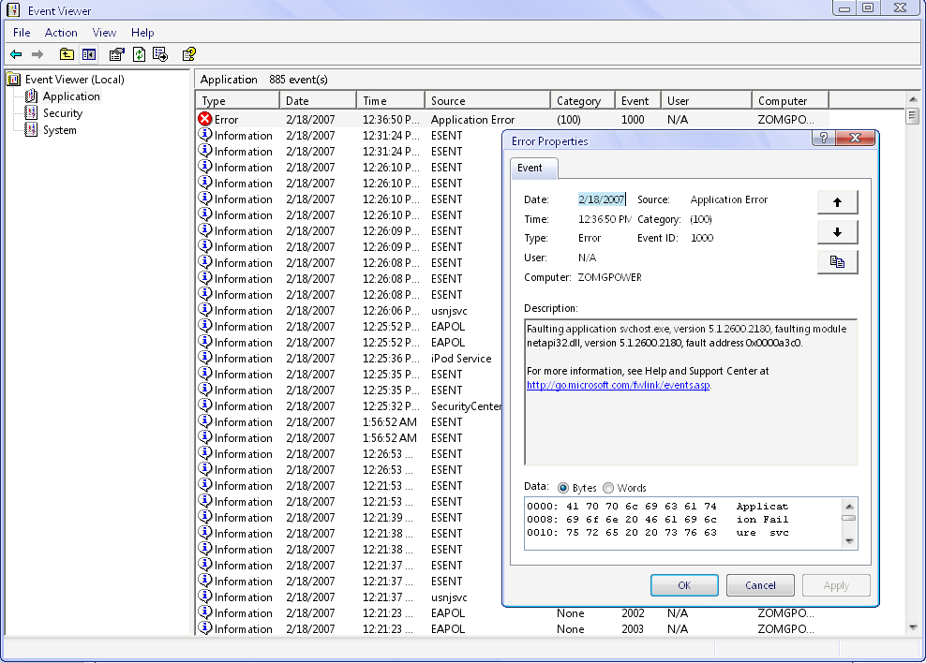Click the Back arrow toolbar icon
Viewport: 926px width, 663px height.
[16, 54]
